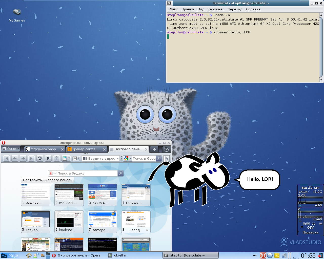Open terminal Правка menu

(x=188, y=9)
